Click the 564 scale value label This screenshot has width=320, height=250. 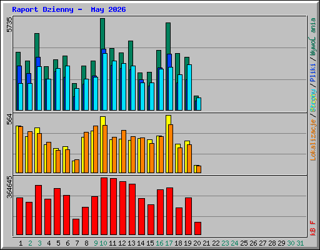tap(9, 119)
